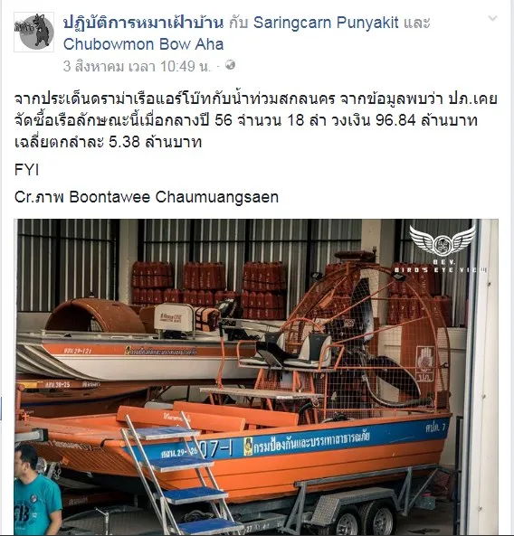
Task: Click the yellow emblem on the blue hull stripe
Action: coord(248,447)
